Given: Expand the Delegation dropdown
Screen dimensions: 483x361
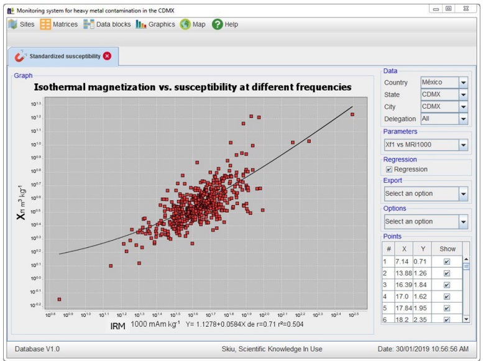Looking at the screenshot, I should (x=463, y=119).
